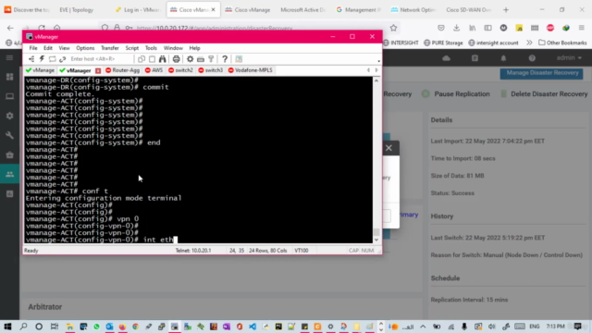
Task: Click the Quick Connect lightning icon
Action: click(42, 59)
